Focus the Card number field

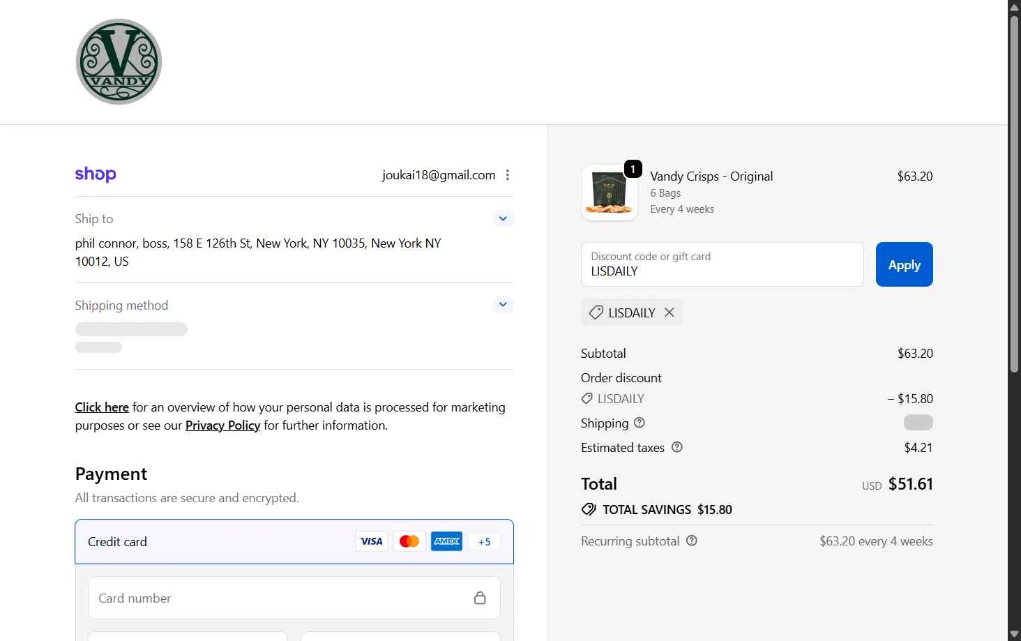(294, 598)
